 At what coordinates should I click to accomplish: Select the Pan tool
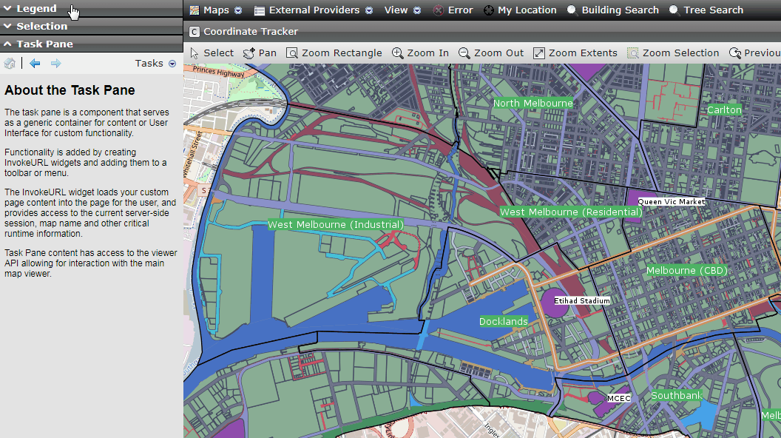(260, 53)
